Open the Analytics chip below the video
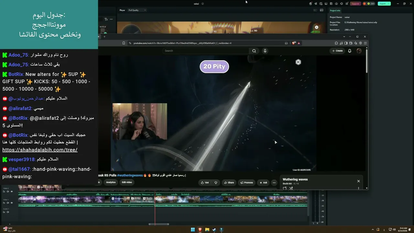Screen dimensions: 414x233 [111, 183]
